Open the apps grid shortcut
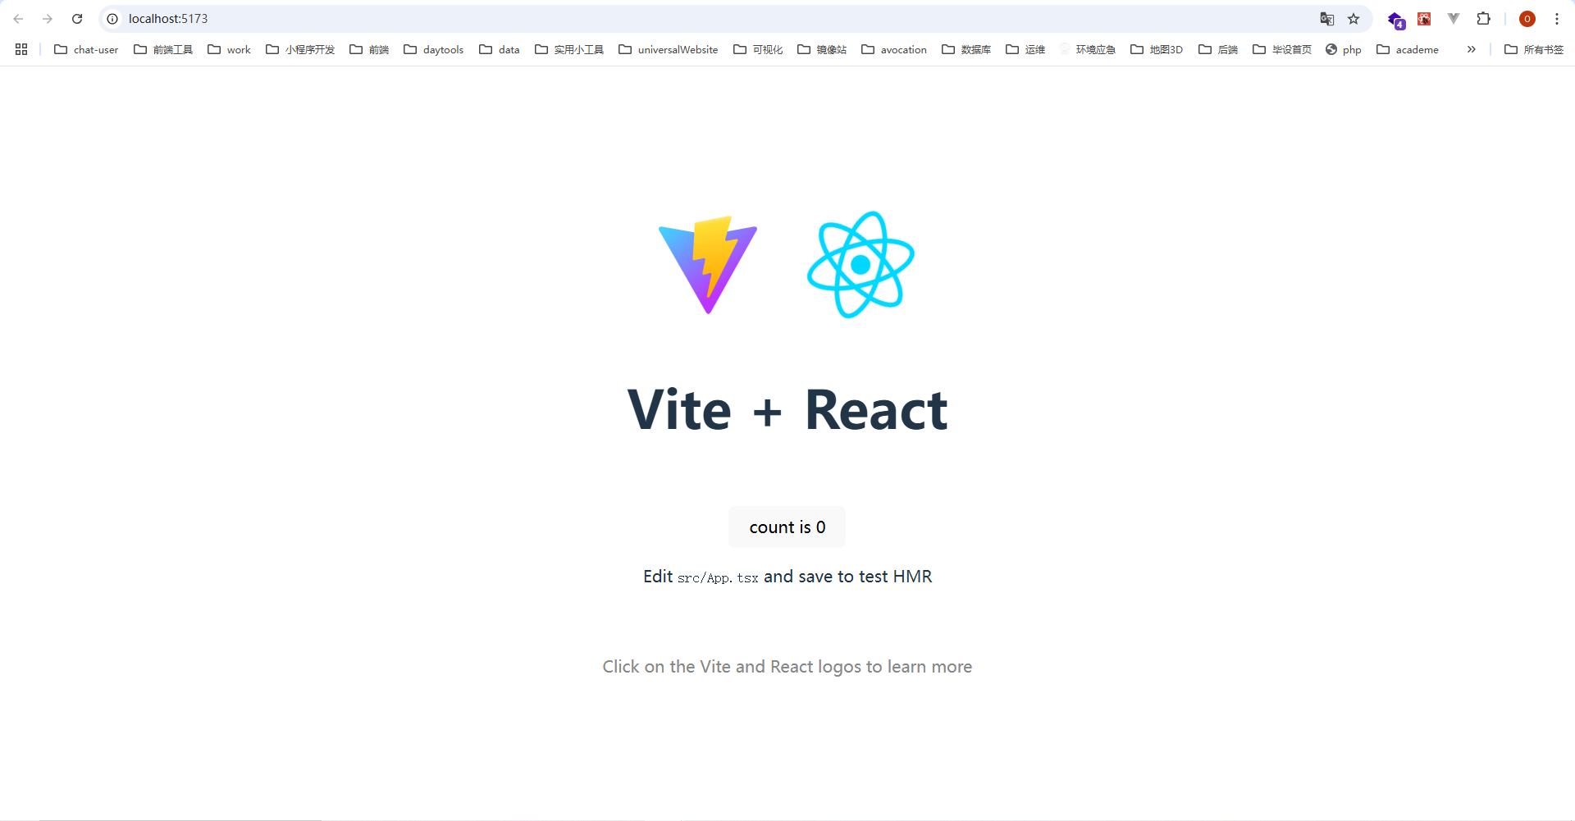This screenshot has width=1575, height=821. pos(21,49)
